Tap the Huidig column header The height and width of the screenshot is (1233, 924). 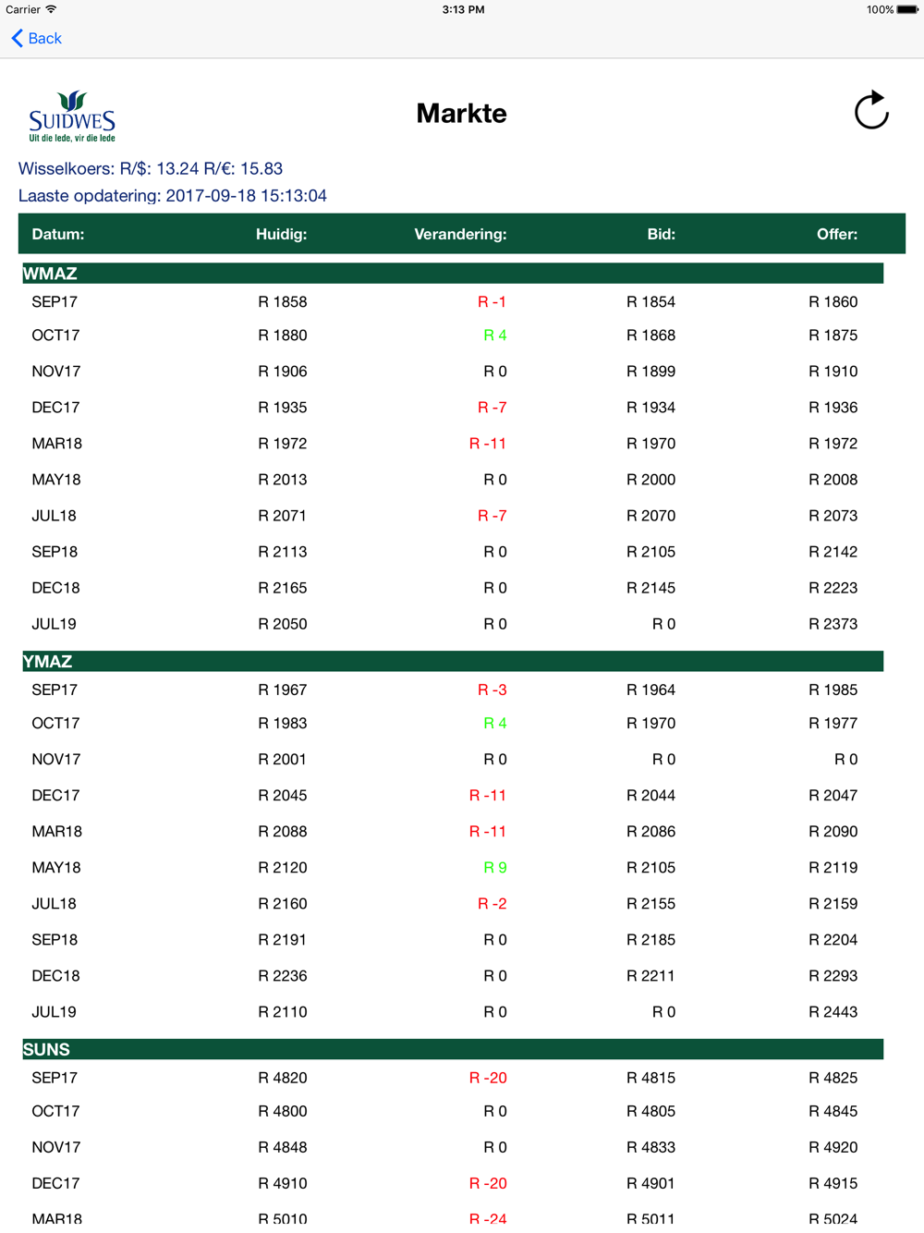click(281, 234)
